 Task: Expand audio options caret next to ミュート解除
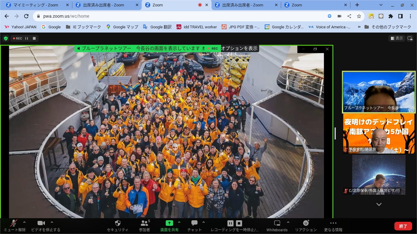(24, 222)
